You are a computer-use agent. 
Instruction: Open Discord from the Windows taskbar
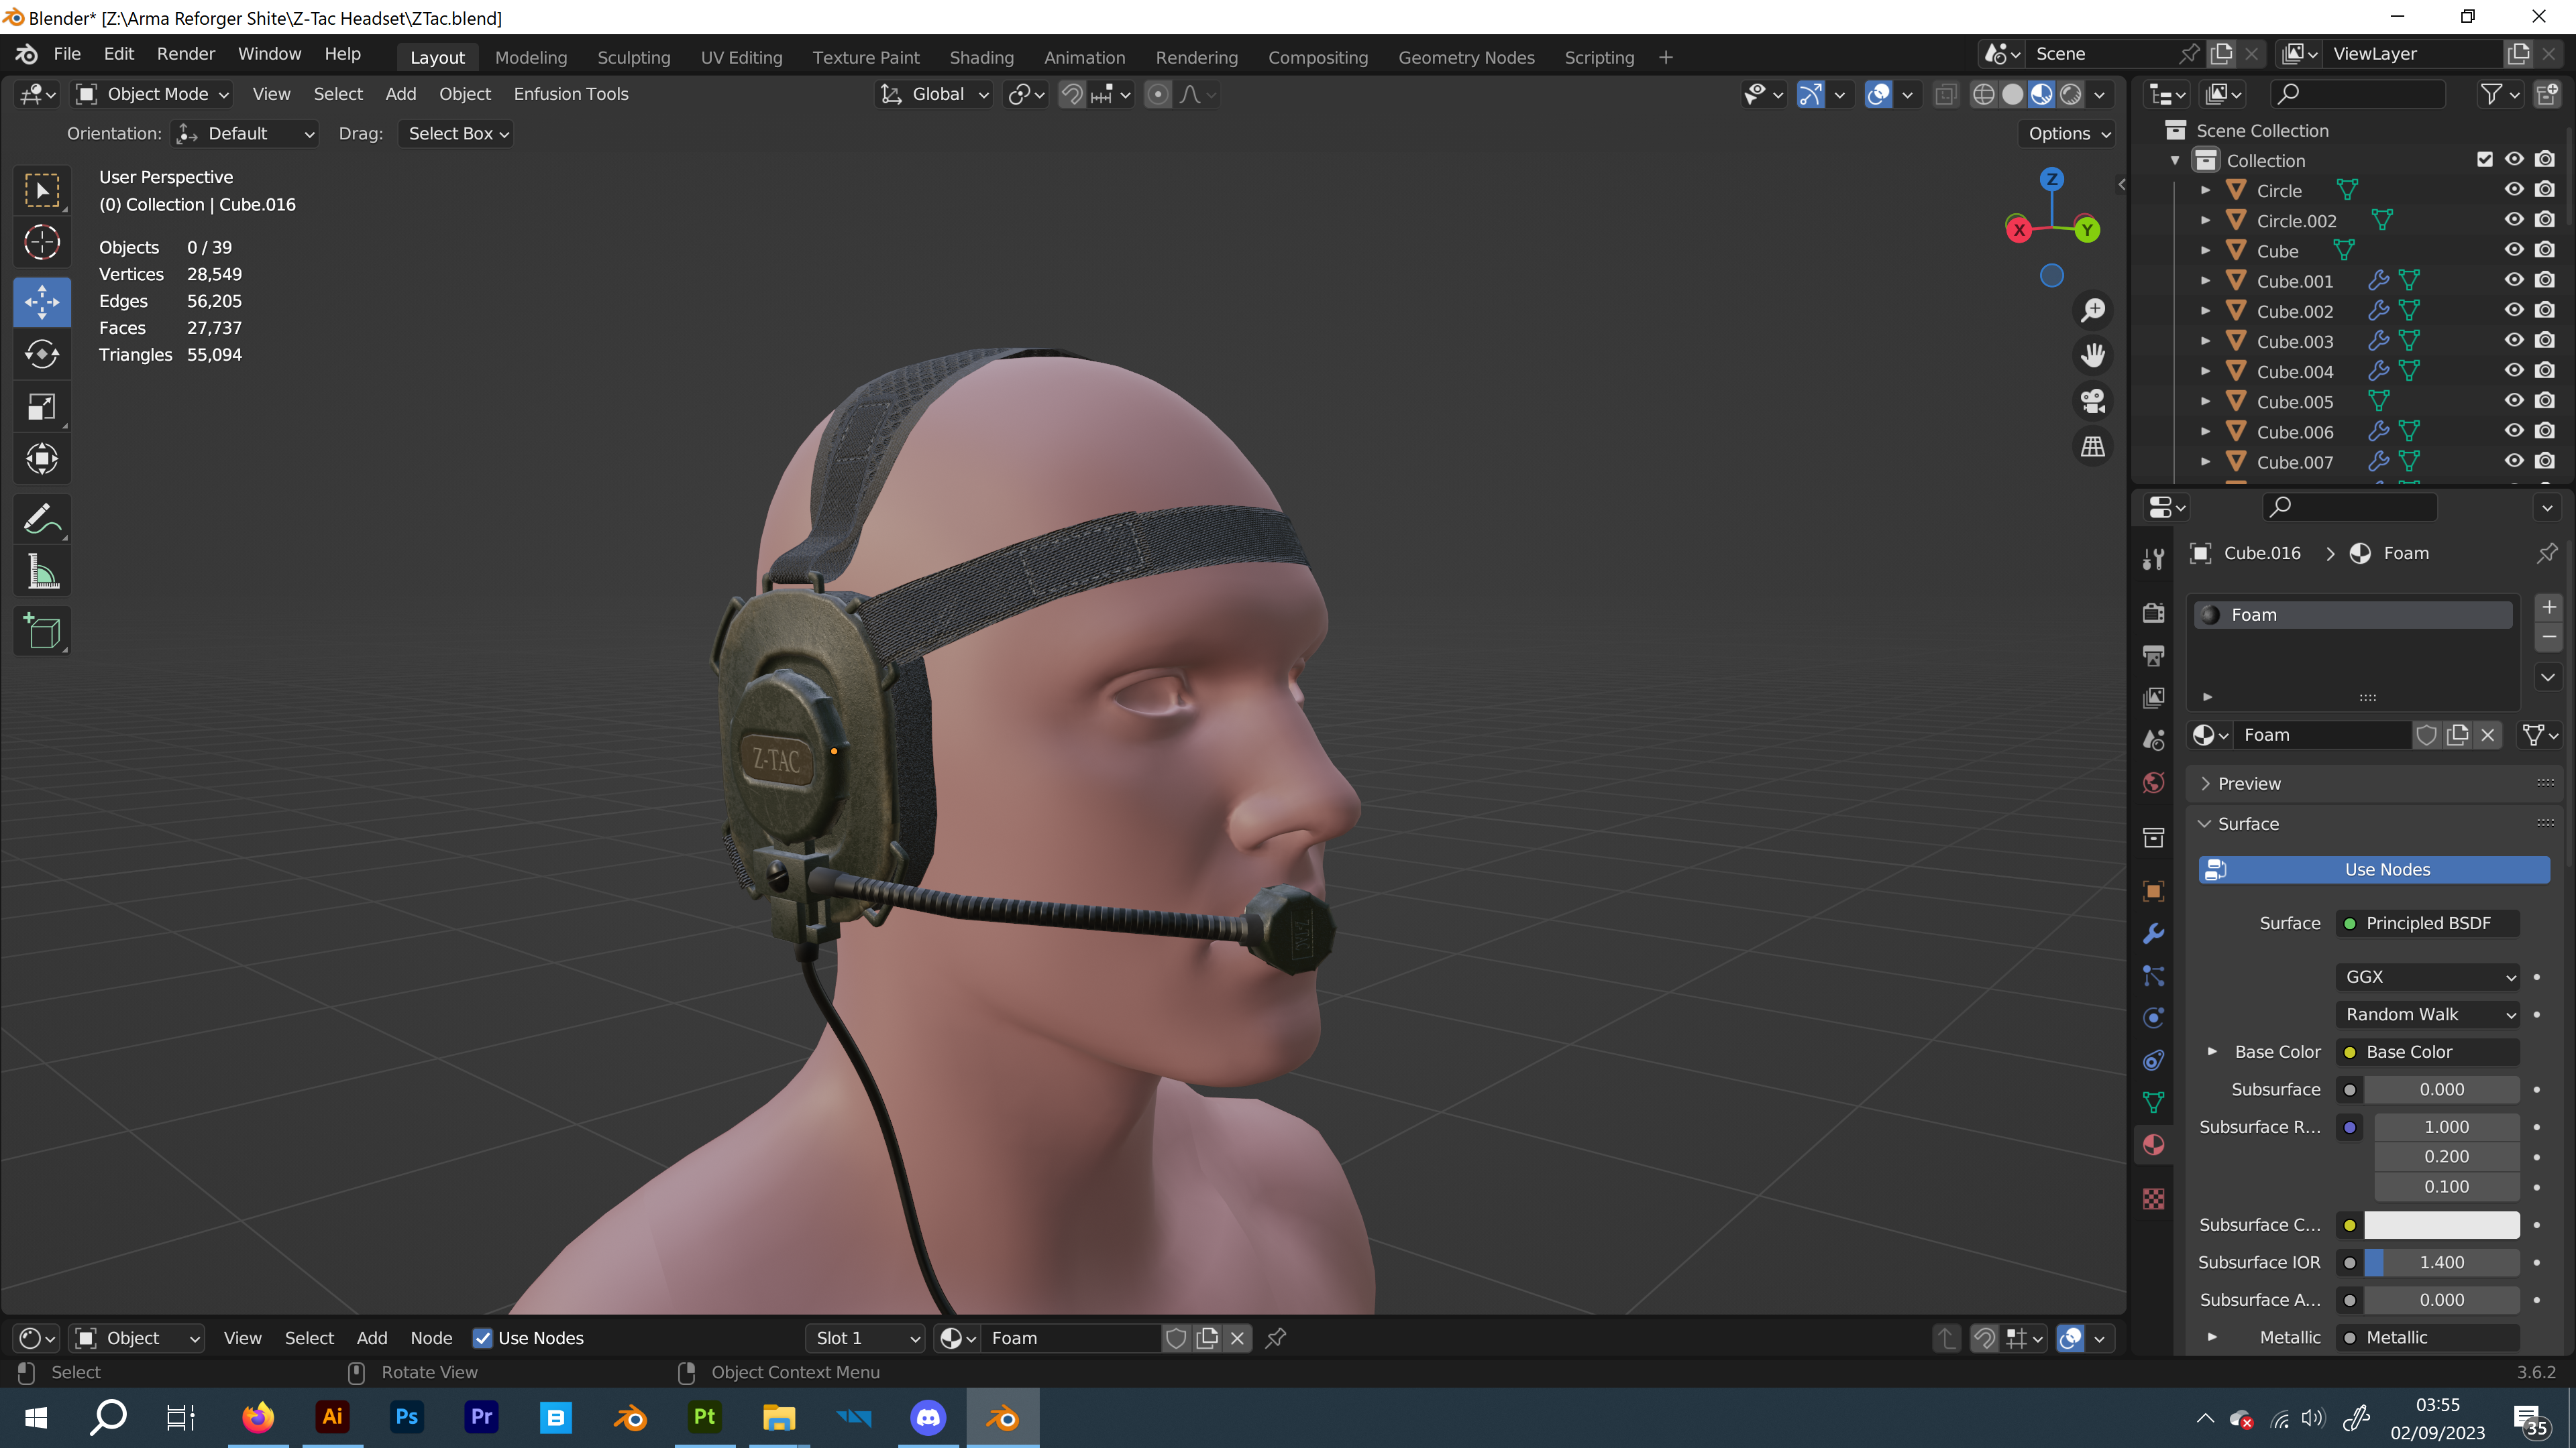pos(928,1417)
